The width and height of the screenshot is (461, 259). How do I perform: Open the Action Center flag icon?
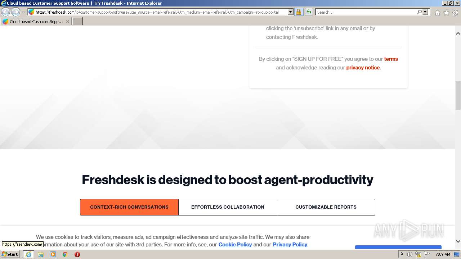point(427,254)
